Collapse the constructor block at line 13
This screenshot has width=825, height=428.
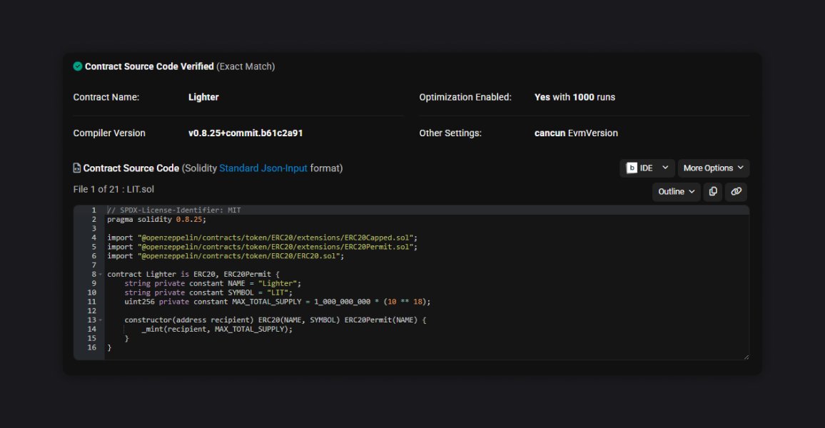[101, 320]
